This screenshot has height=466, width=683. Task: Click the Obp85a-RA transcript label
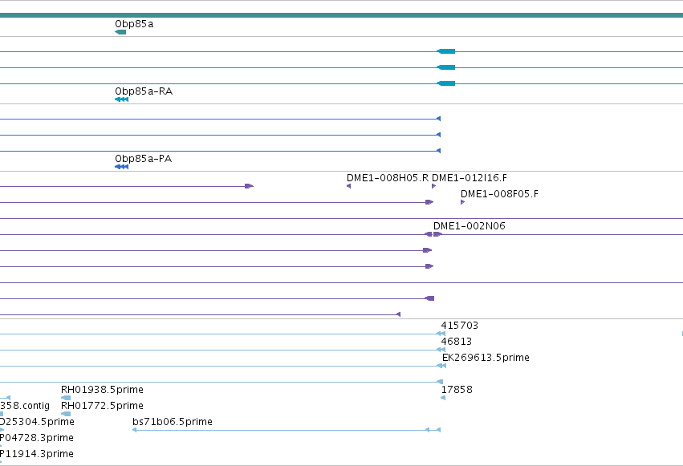click(x=144, y=91)
